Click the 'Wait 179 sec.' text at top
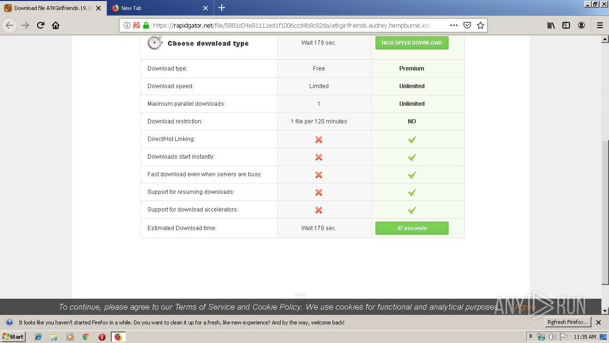Viewport: 609px width, 343px height. tap(319, 43)
